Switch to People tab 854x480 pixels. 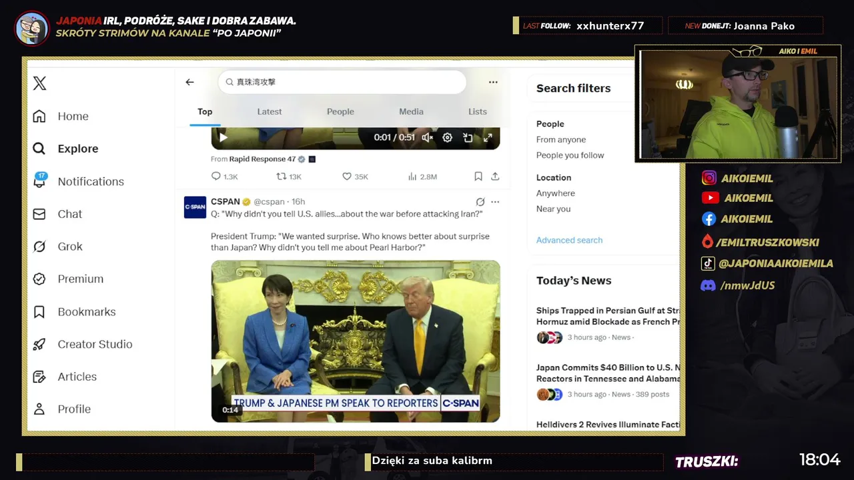tap(340, 111)
